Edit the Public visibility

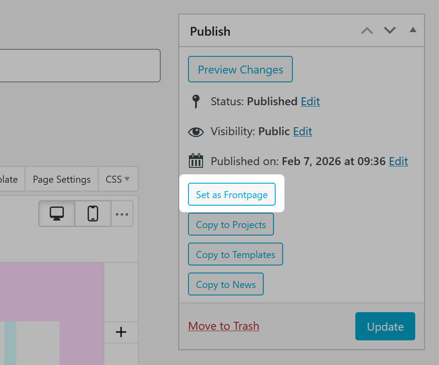coord(303,131)
